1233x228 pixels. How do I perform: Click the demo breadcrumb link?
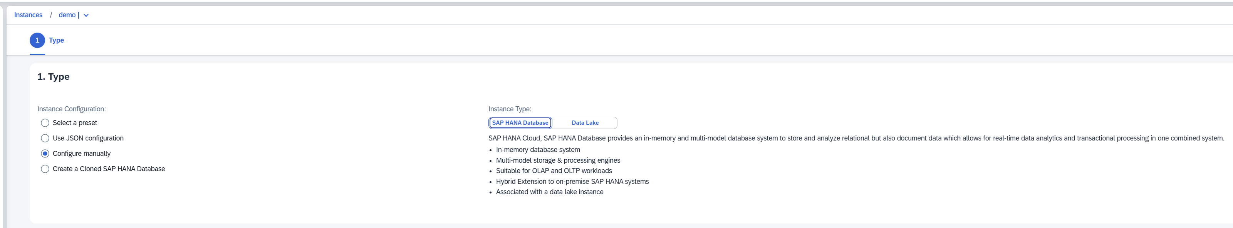coord(67,15)
